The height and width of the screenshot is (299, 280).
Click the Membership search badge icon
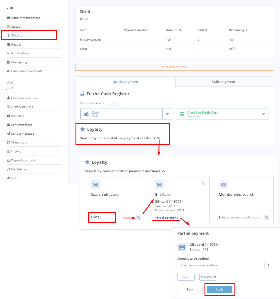click(223, 184)
